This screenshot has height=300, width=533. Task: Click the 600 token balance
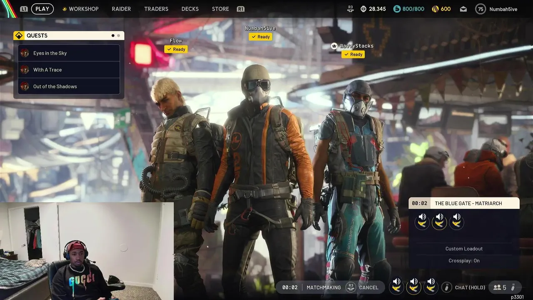(446, 9)
